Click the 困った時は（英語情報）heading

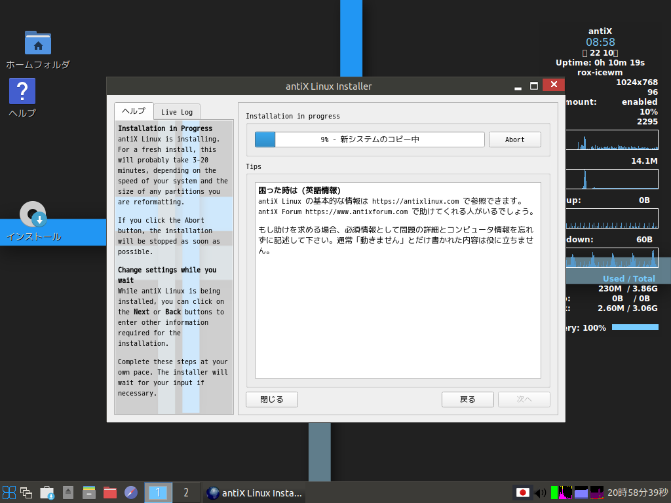click(299, 191)
